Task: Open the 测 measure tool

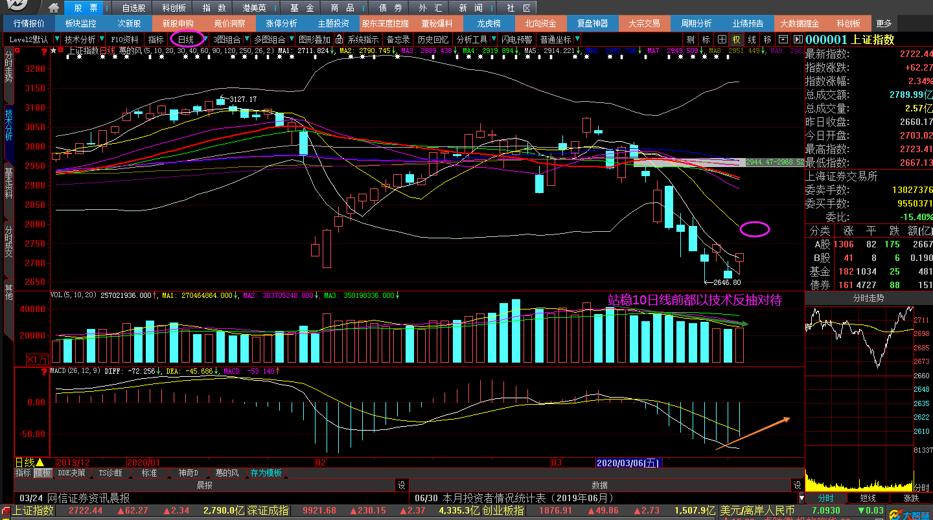Action: (x=691, y=40)
